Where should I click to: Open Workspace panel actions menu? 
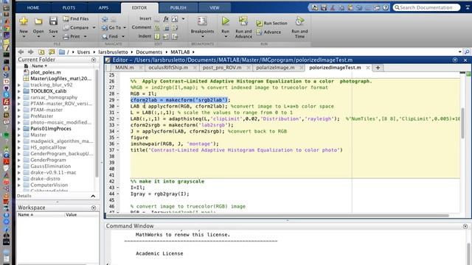[94, 208]
